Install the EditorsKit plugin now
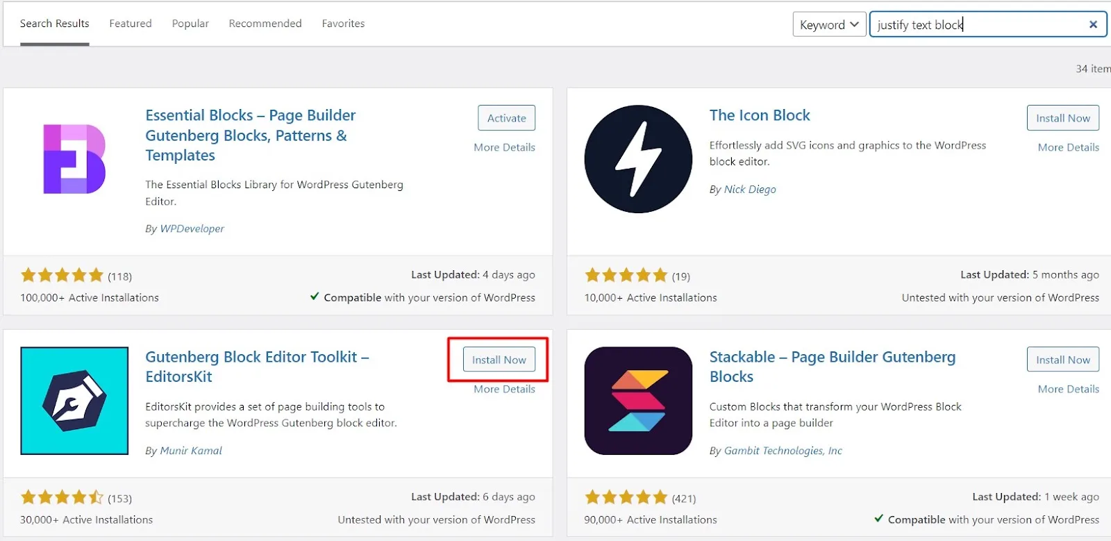Image resolution: width=1111 pixels, height=541 pixels. pyautogui.click(x=499, y=360)
